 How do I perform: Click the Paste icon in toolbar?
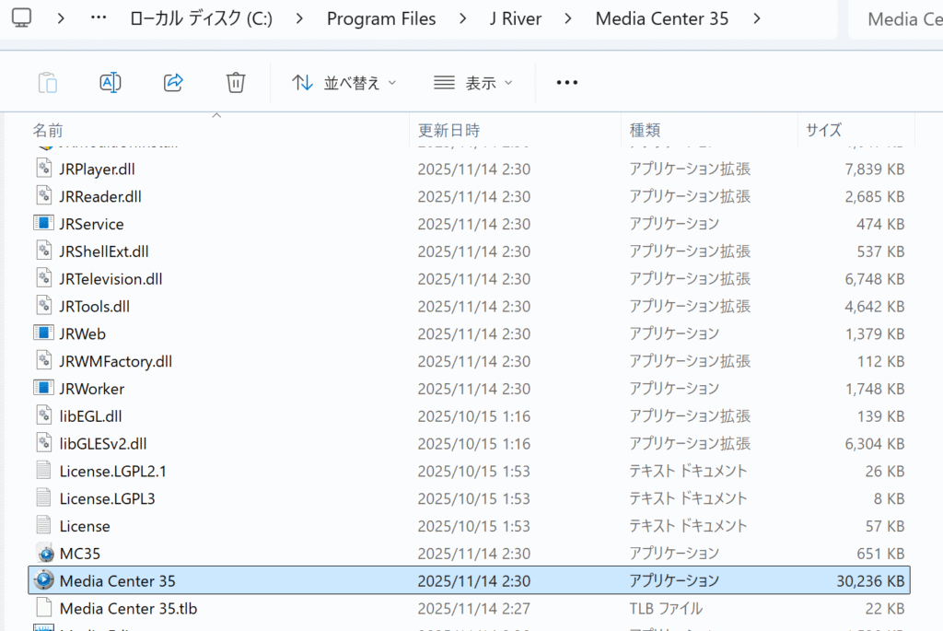pos(48,83)
